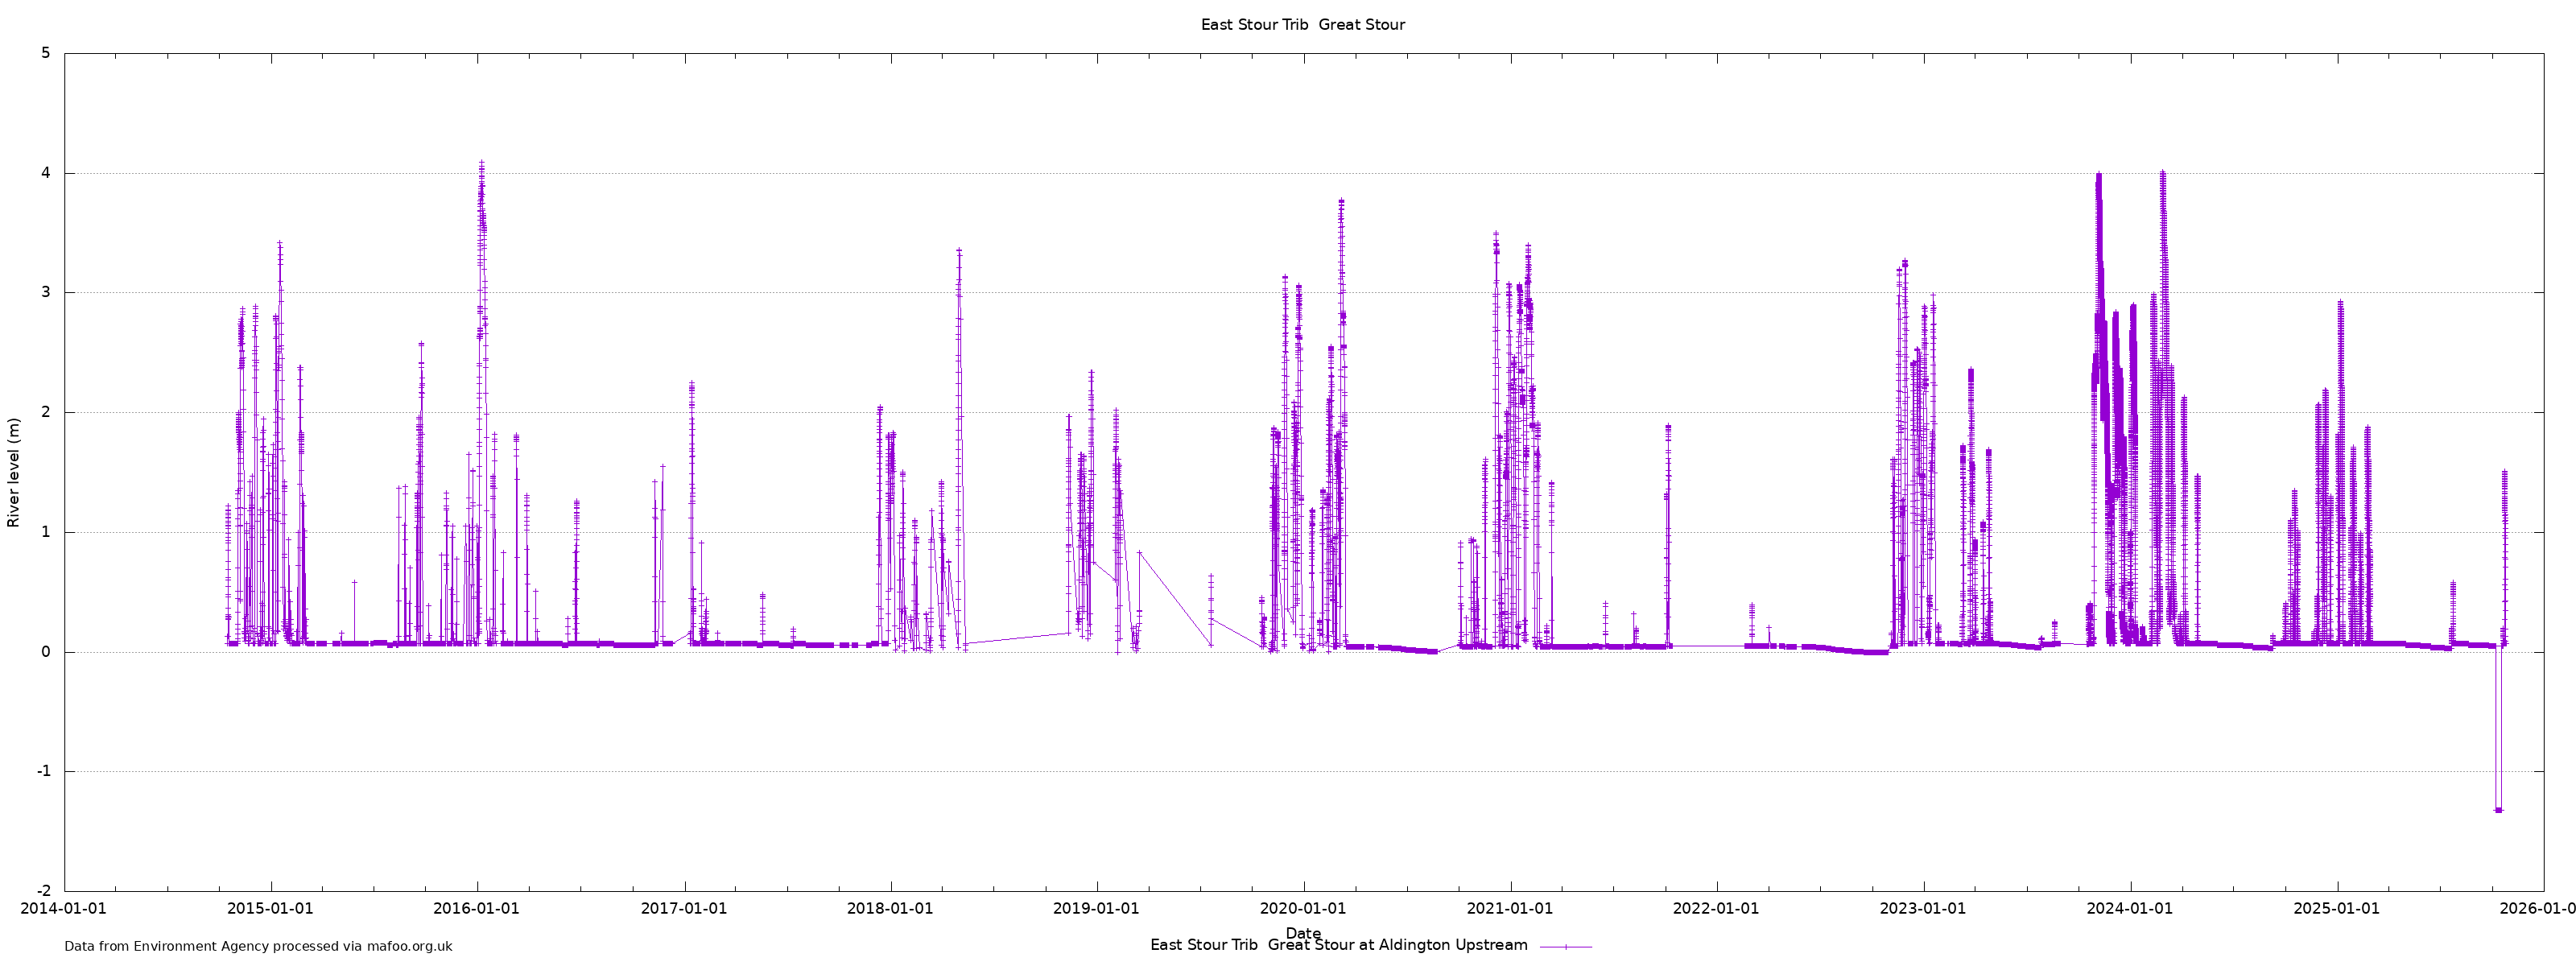Click the early-2016 peak above 4 m
The height and width of the screenshot is (966, 2576).
481,165
